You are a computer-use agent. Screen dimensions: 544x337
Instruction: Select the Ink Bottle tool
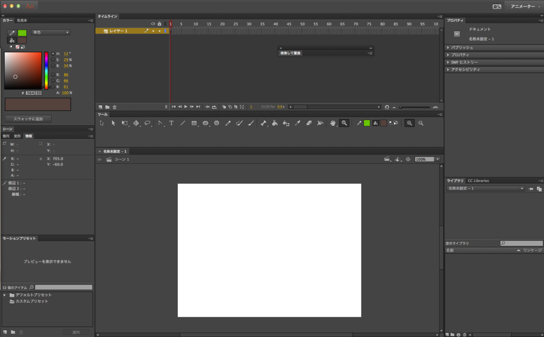coord(286,123)
